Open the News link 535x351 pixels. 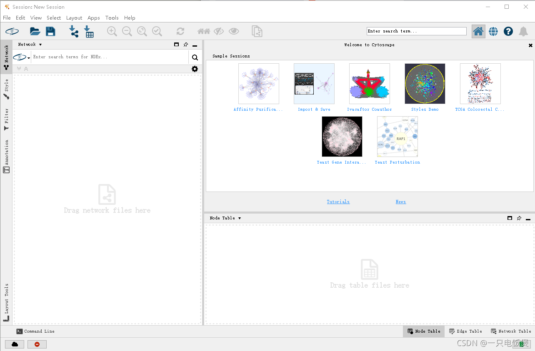coord(401,202)
